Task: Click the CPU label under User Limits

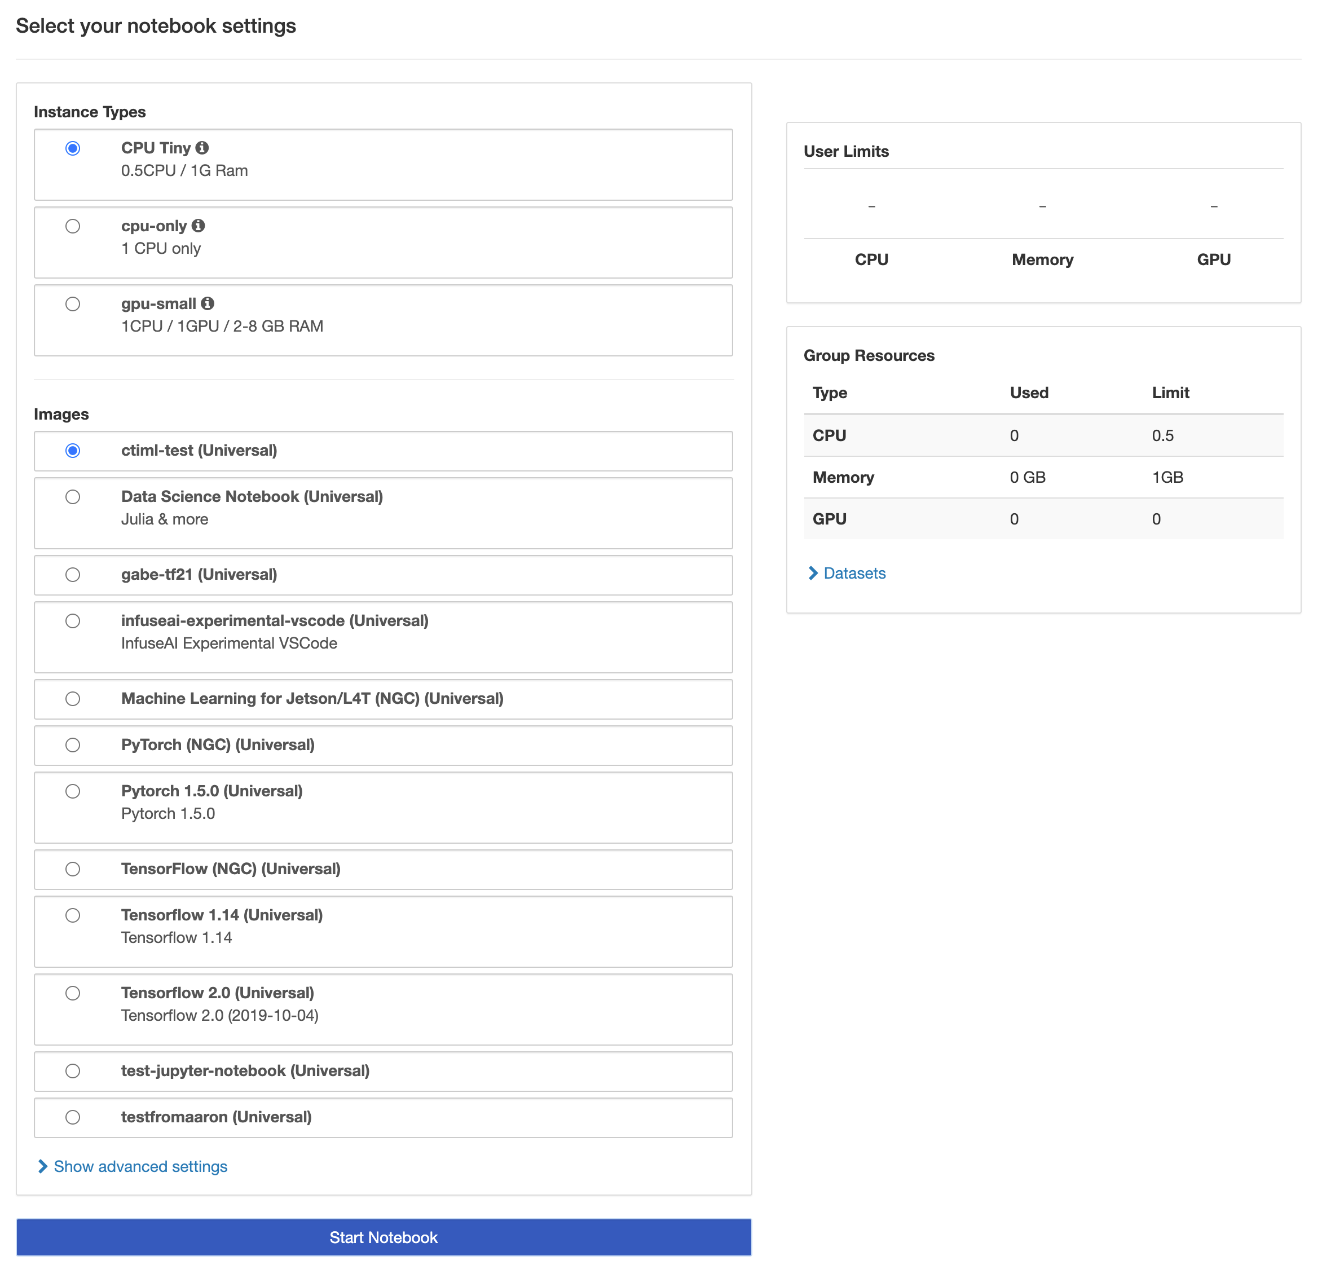Action: click(x=871, y=259)
